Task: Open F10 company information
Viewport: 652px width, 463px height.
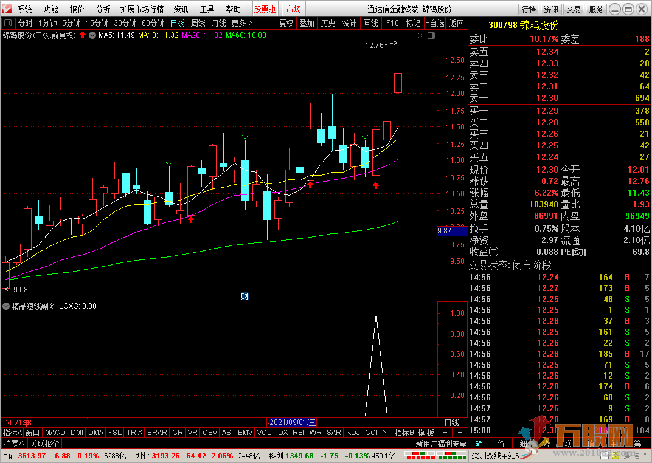Action: (392, 23)
